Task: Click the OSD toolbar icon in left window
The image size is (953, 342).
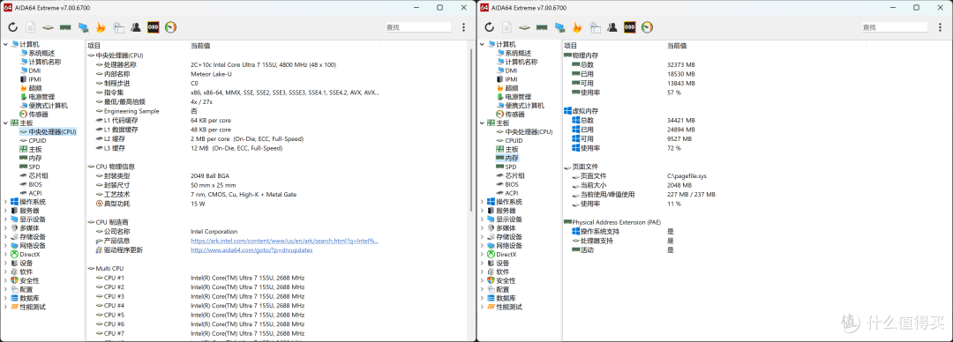Action: 154,26
